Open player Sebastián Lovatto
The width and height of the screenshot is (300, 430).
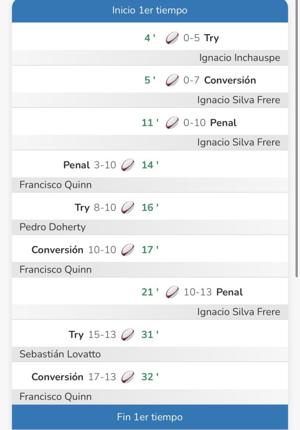coord(60,354)
